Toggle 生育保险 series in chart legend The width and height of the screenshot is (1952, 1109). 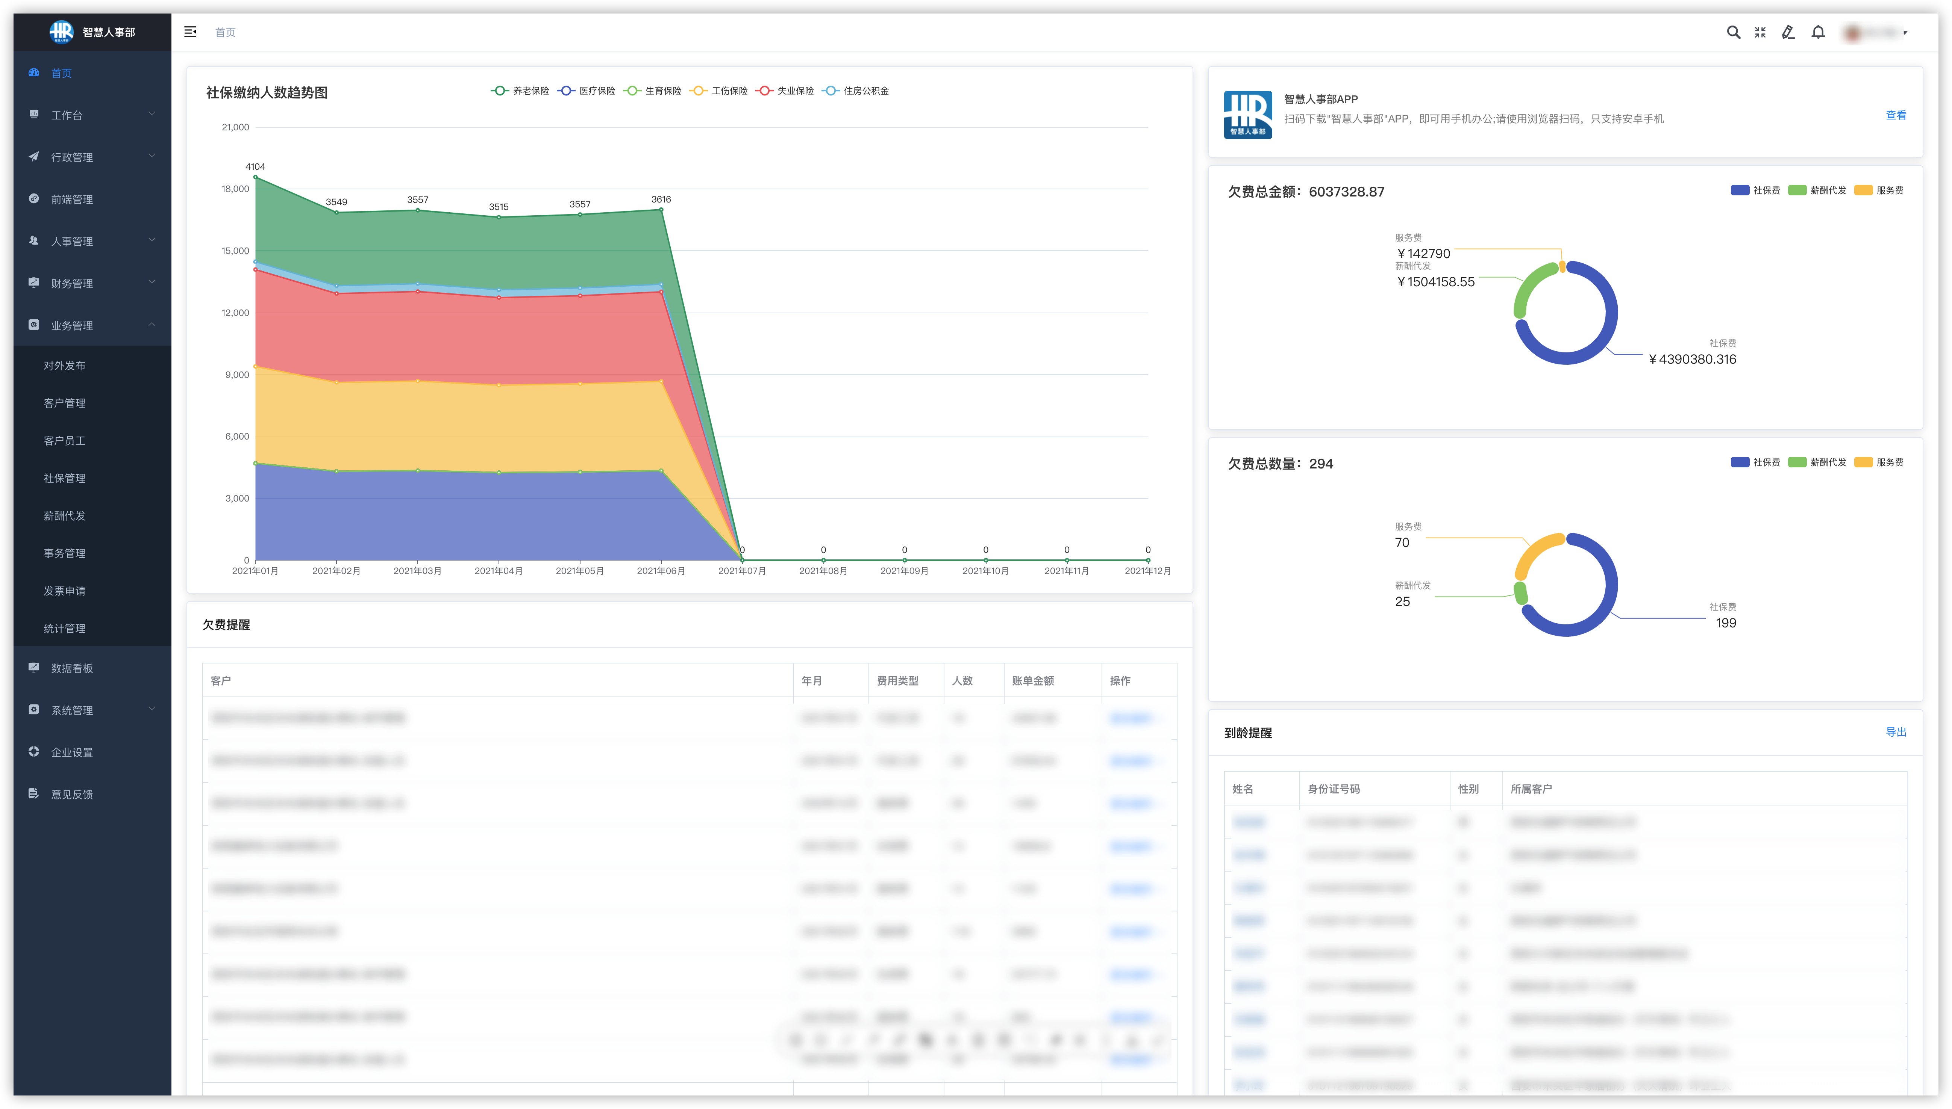pyautogui.click(x=652, y=91)
